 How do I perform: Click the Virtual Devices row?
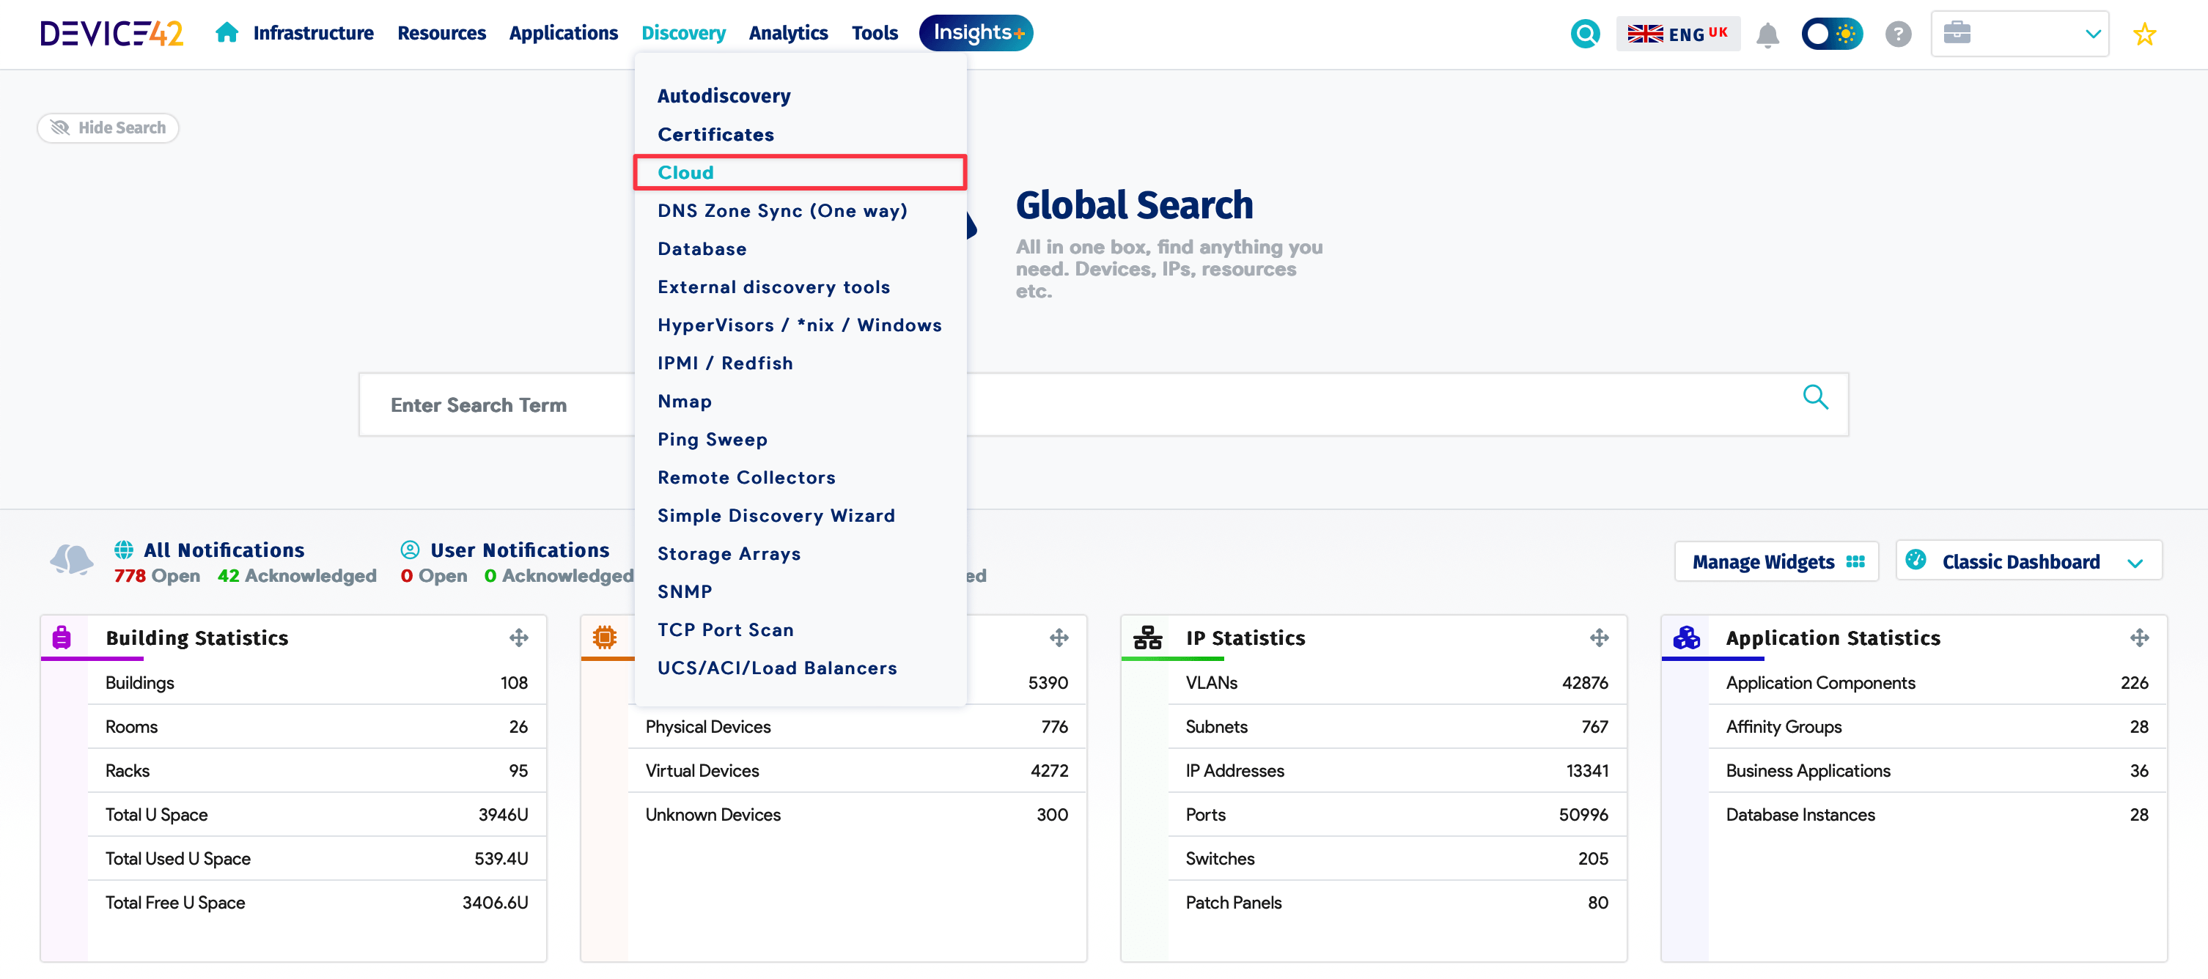coord(856,771)
